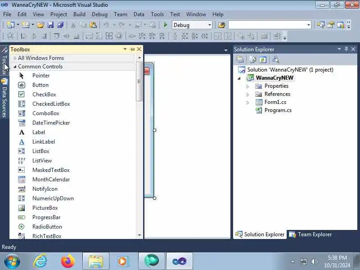Collapse the WannaCryNEW project node

pyautogui.click(x=239, y=78)
